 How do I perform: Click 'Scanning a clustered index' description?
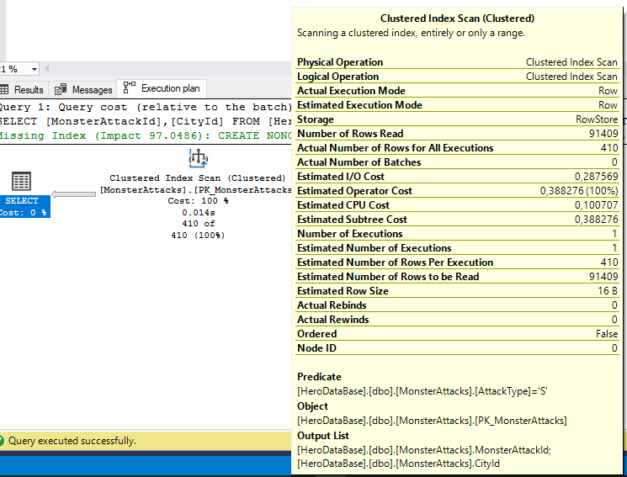tap(411, 33)
